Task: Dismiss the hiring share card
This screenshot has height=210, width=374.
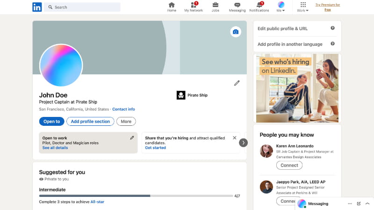Action: click(x=235, y=138)
